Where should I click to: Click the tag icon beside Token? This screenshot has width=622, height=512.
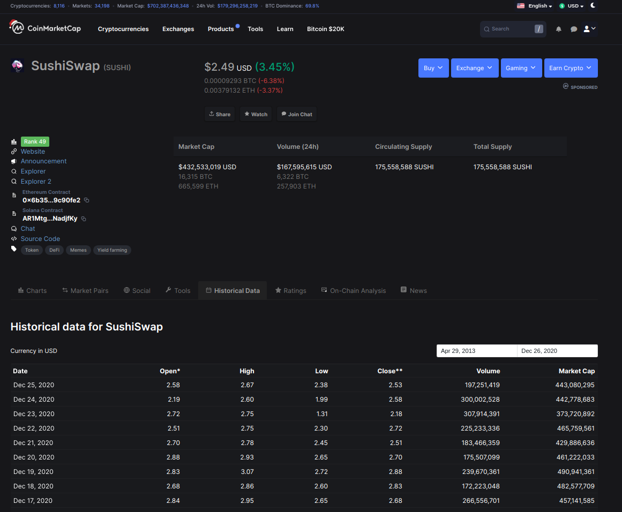[14, 249]
